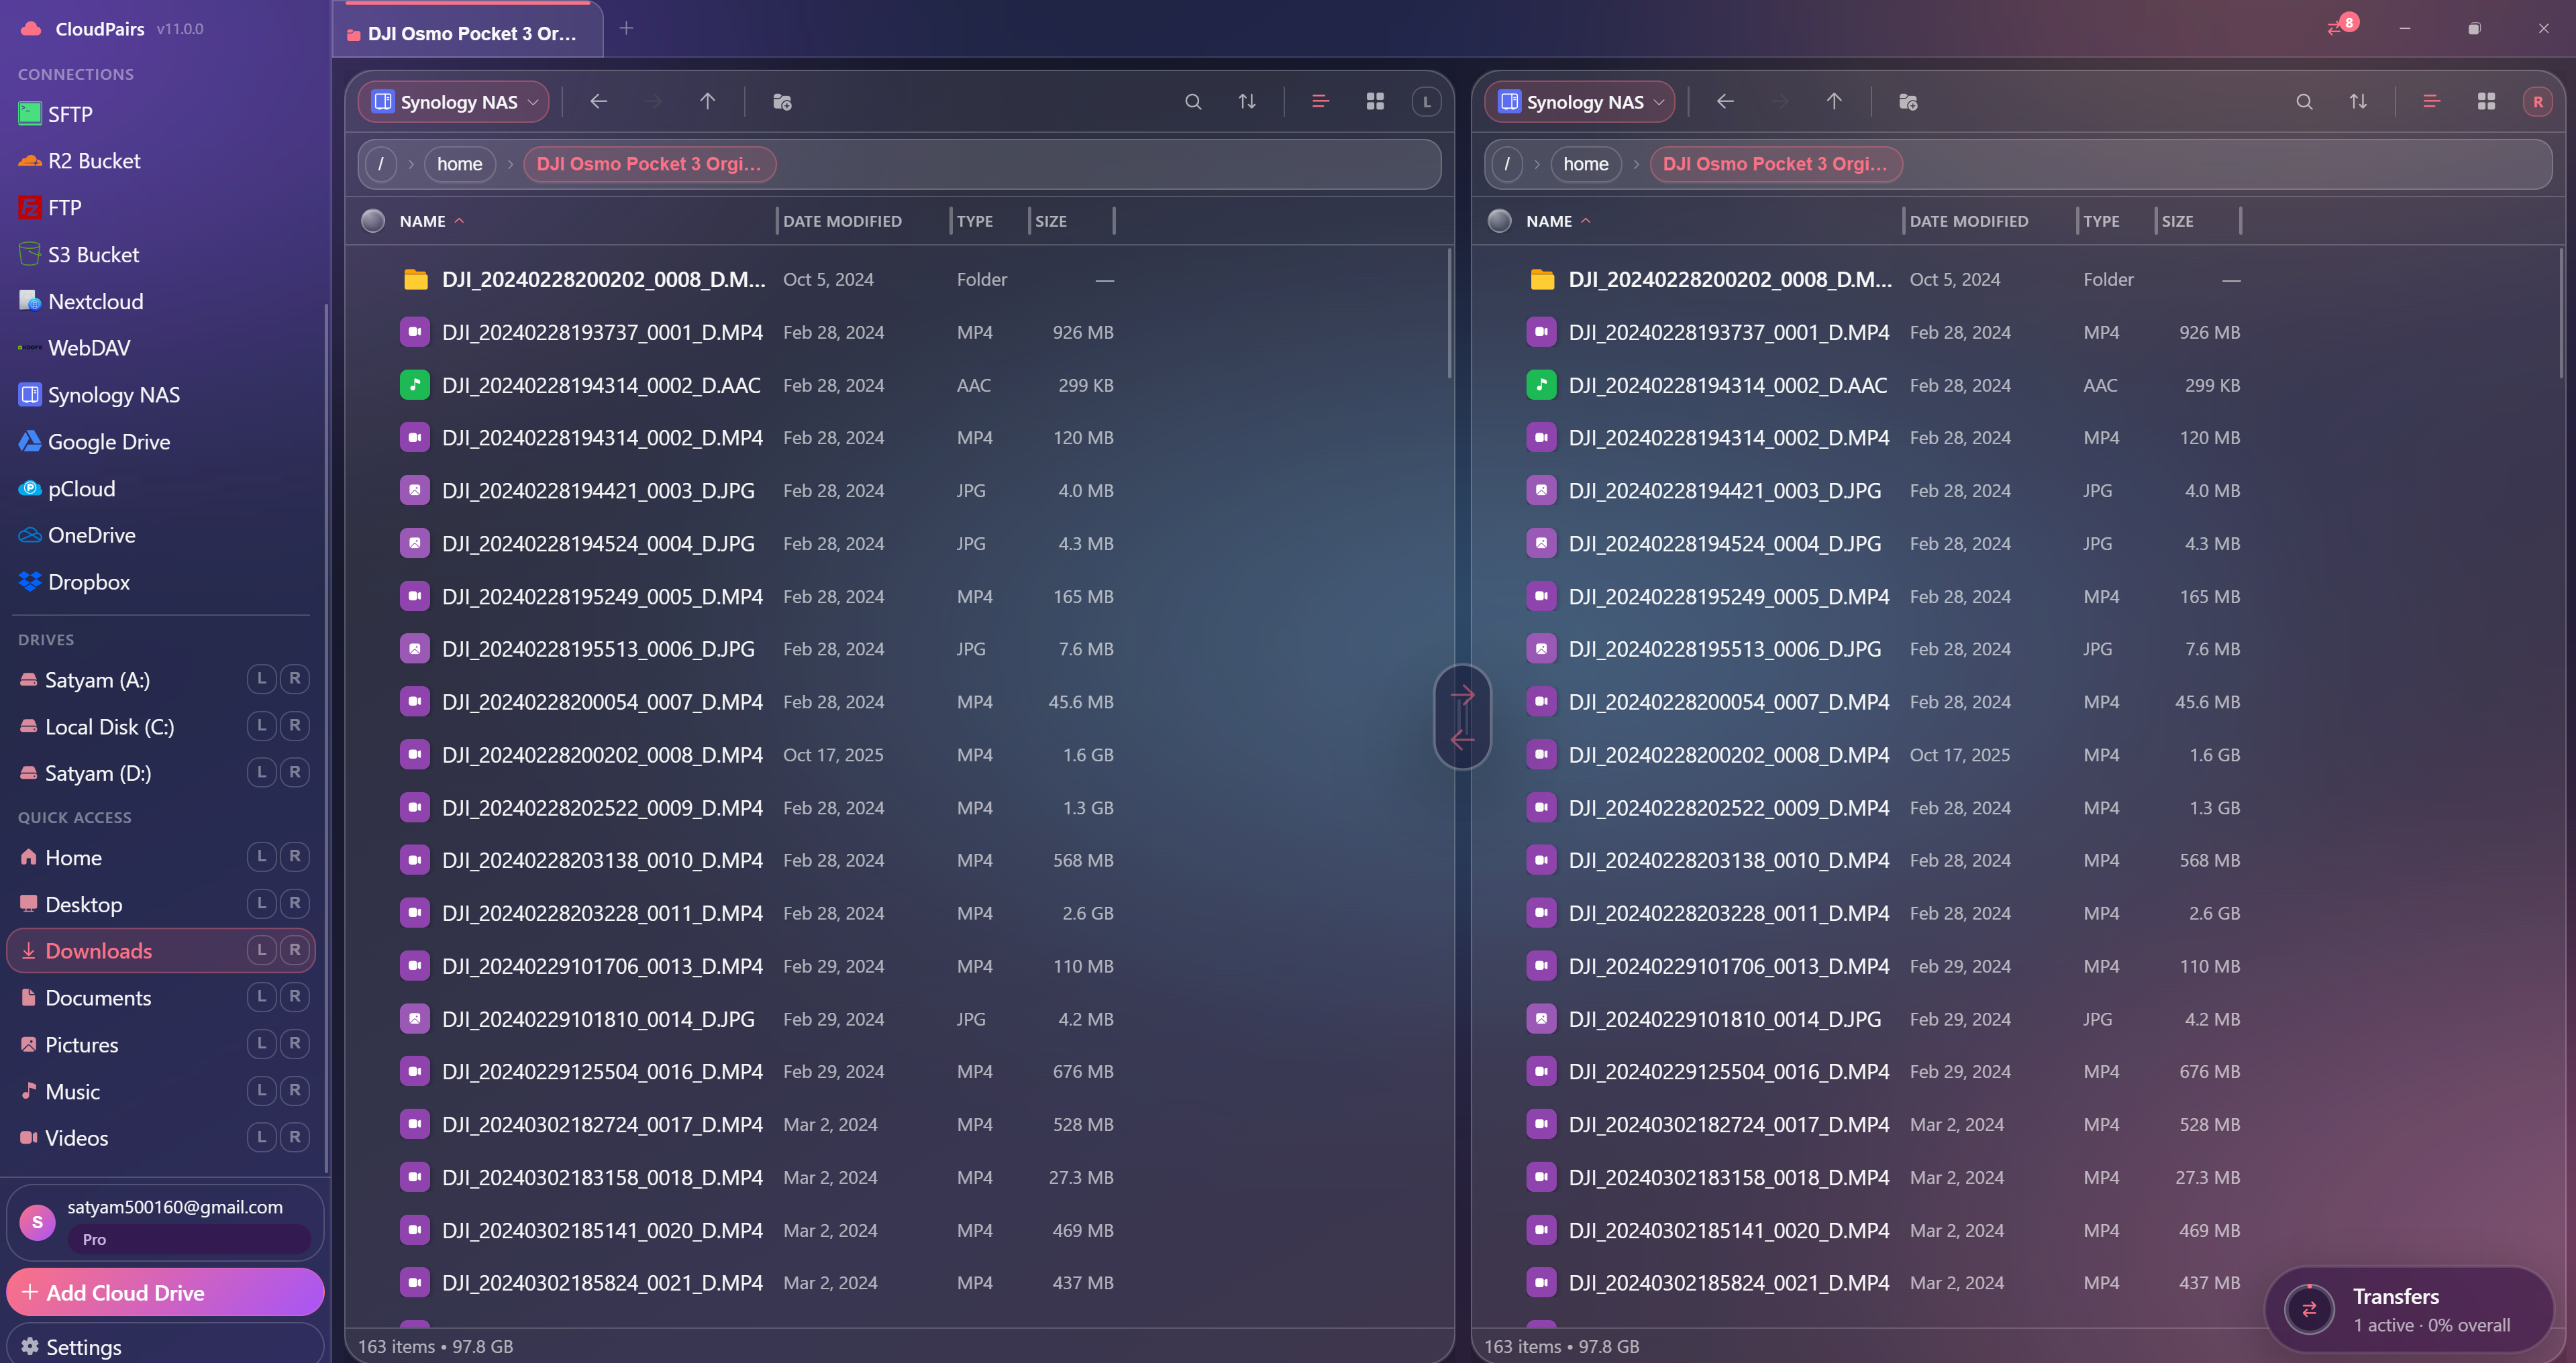
Task: Sort right pane by Size column
Action: [x=2177, y=221]
